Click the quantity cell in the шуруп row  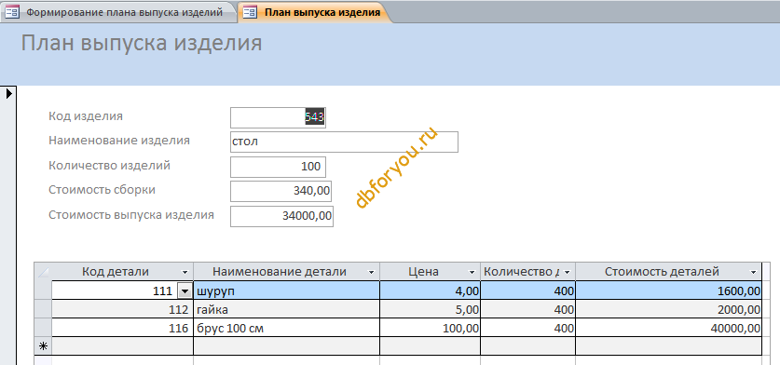(x=527, y=291)
